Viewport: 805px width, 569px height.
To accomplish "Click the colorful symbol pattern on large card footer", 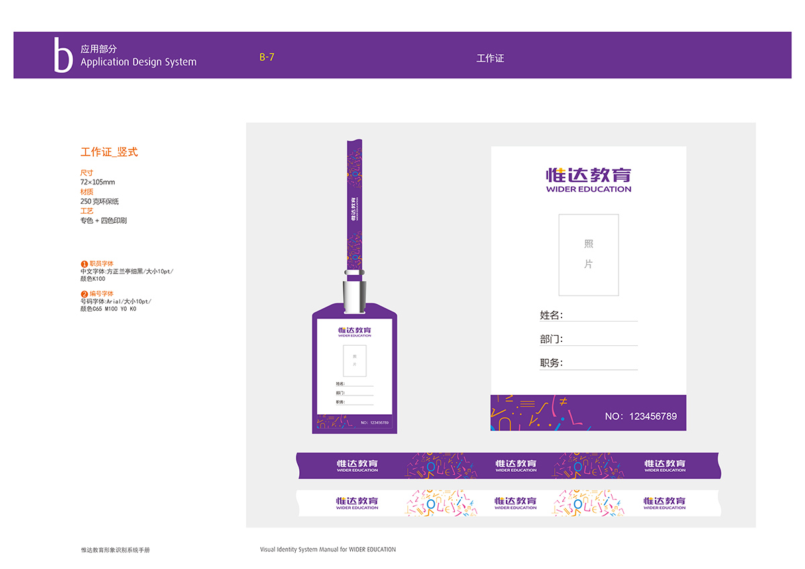I will click(x=540, y=413).
